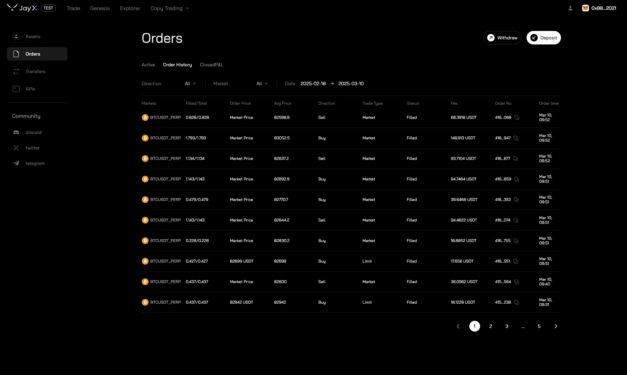Open the Explorer page from top navigation
This screenshot has height=375, width=627.
point(130,8)
